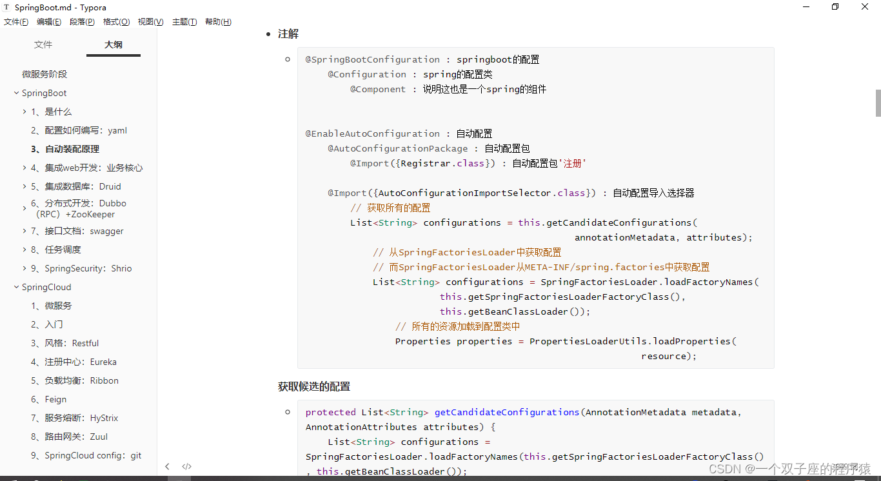Toggle source code mode icon

click(186, 466)
